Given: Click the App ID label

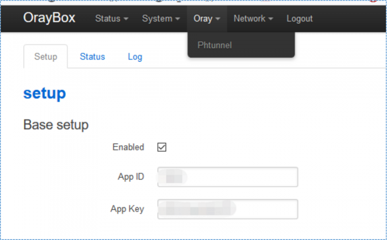Looking at the screenshot, I should pos(131,177).
